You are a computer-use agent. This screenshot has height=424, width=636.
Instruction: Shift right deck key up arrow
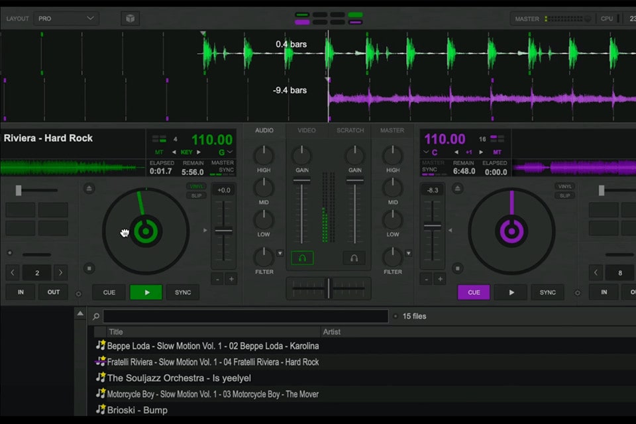point(481,152)
